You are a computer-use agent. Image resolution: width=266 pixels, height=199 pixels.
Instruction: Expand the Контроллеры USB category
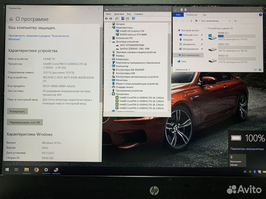click(x=110, y=73)
